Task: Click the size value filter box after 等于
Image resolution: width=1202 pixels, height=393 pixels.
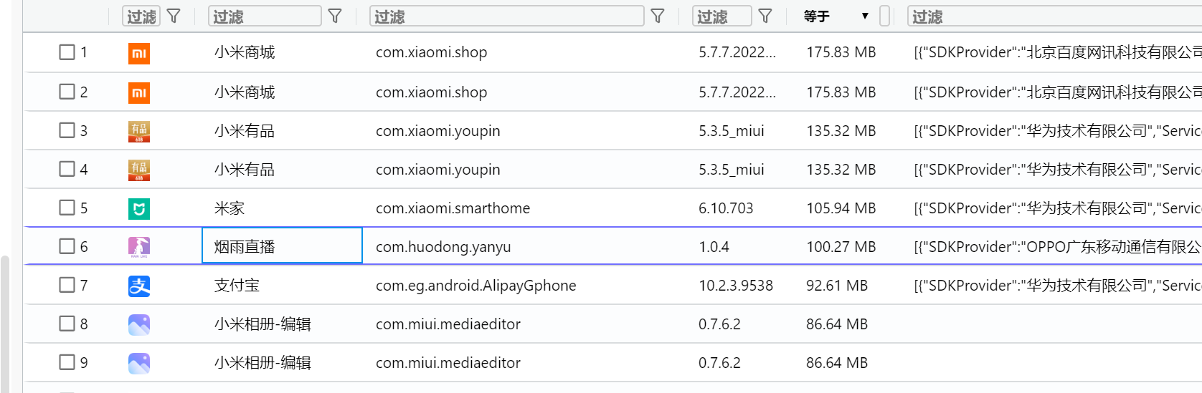Action: click(885, 16)
